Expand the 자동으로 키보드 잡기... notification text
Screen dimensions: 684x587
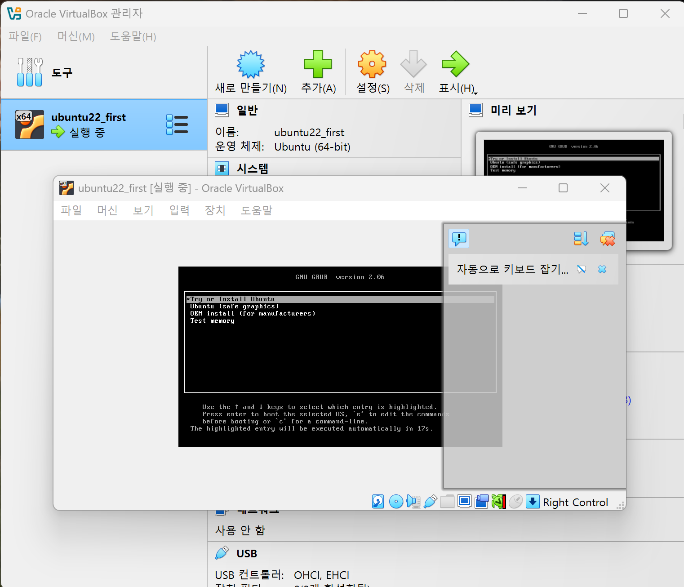[x=512, y=269]
